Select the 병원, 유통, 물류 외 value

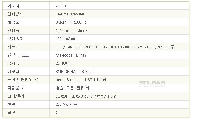[72, 88]
